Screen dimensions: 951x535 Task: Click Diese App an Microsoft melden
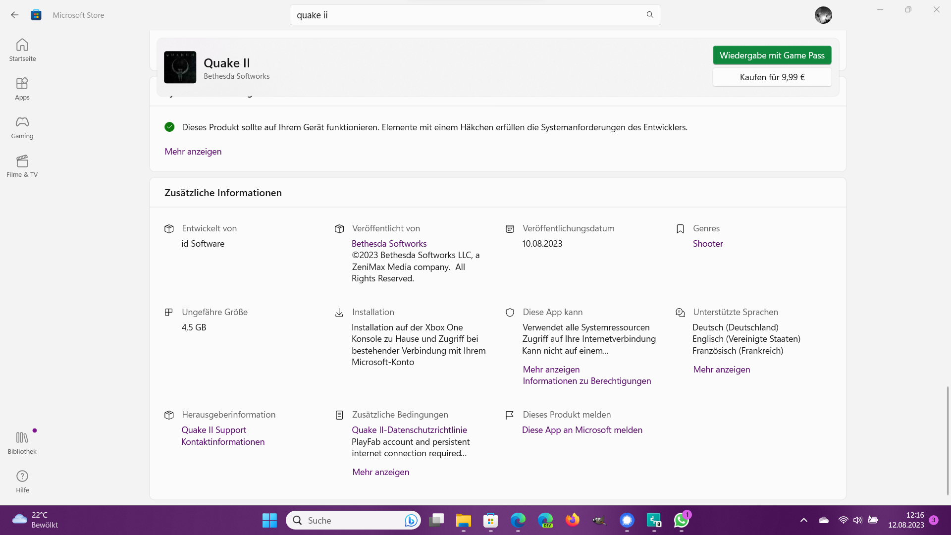click(582, 430)
